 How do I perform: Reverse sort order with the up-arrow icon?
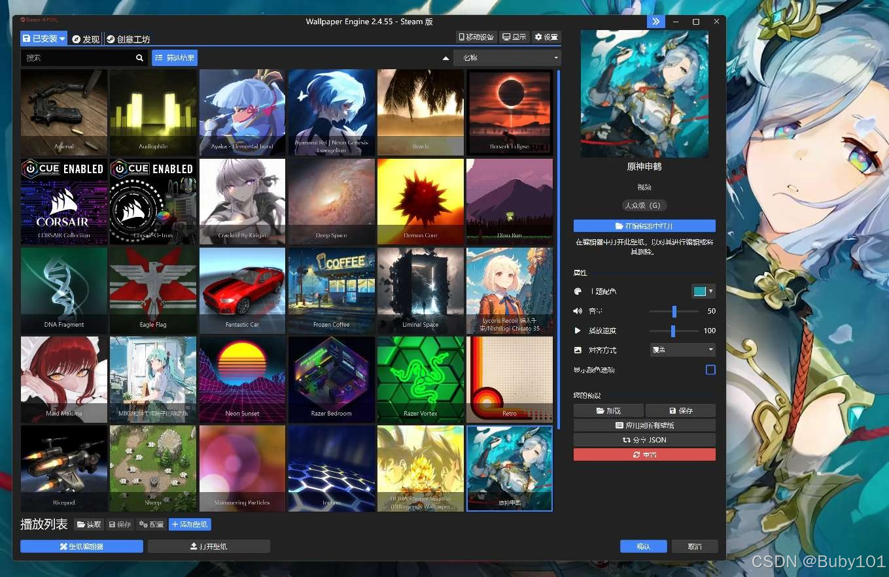tap(445, 58)
